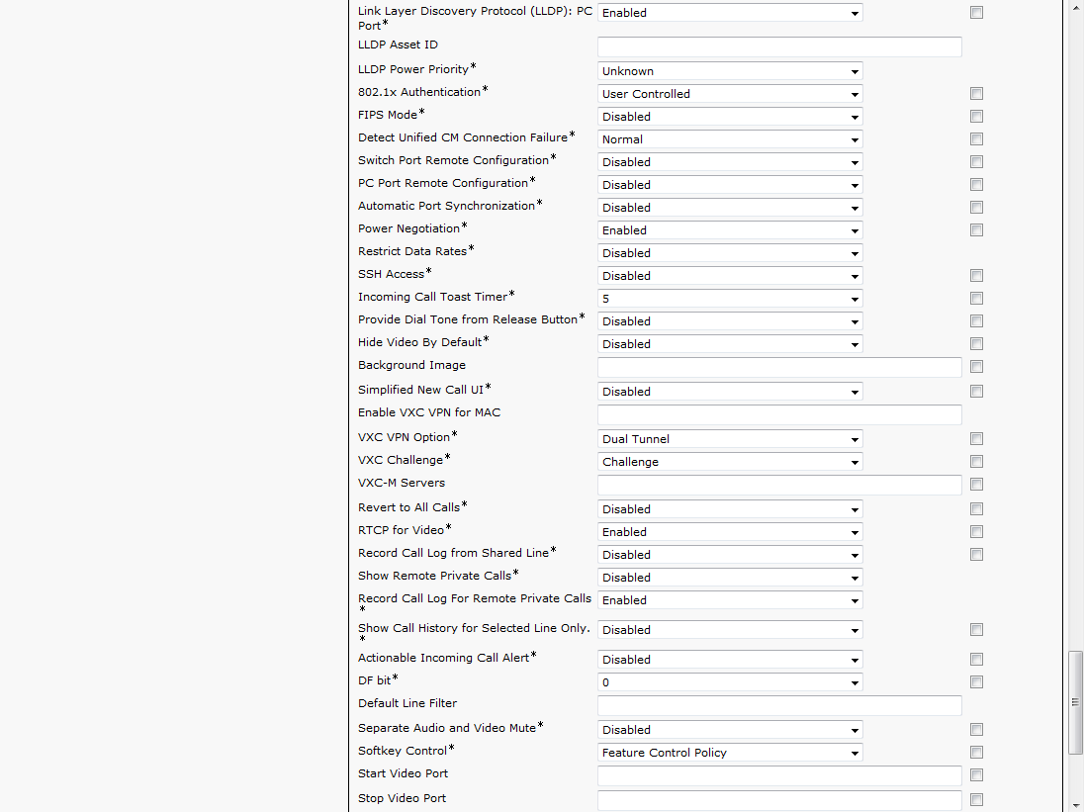Viewport: 1084px width, 812px height.
Task: Check the box next to Background Image
Action: (x=976, y=367)
